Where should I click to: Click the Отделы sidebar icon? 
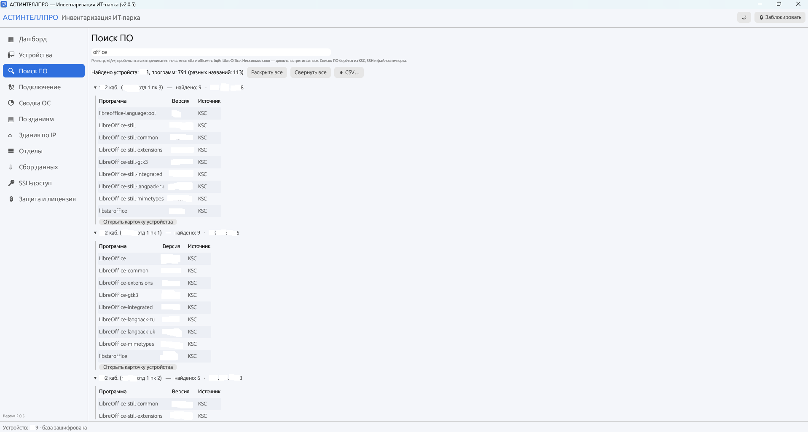point(11,151)
